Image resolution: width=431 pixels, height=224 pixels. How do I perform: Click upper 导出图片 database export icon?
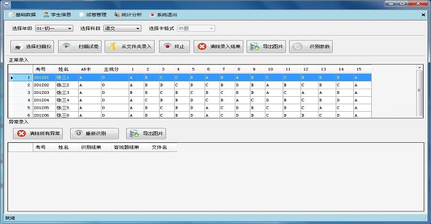click(266, 47)
